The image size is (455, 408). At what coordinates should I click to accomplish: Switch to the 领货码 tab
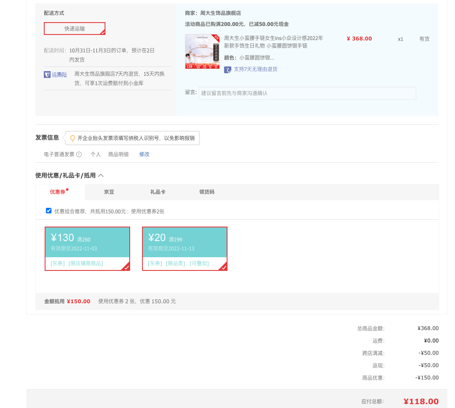pyautogui.click(x=207, y=192)
